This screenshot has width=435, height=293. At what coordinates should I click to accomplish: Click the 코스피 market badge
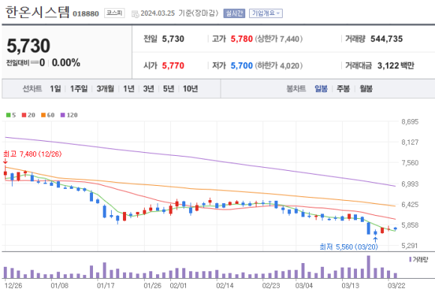[x=114, y=13]
